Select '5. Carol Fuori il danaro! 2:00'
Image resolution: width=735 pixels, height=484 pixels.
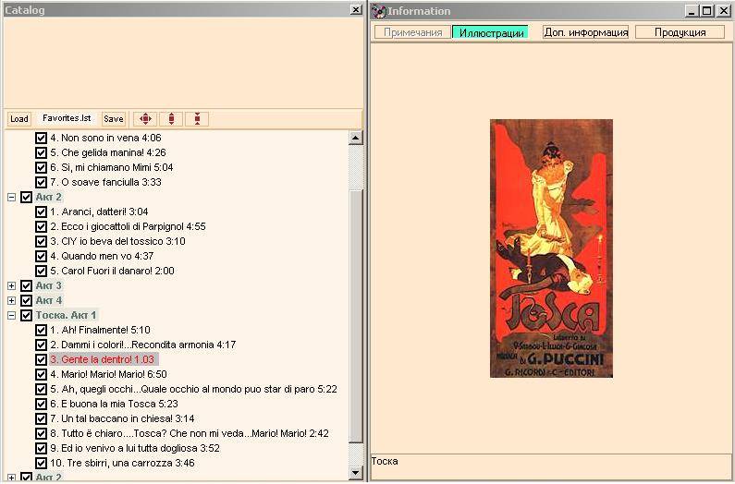[113, 271]
